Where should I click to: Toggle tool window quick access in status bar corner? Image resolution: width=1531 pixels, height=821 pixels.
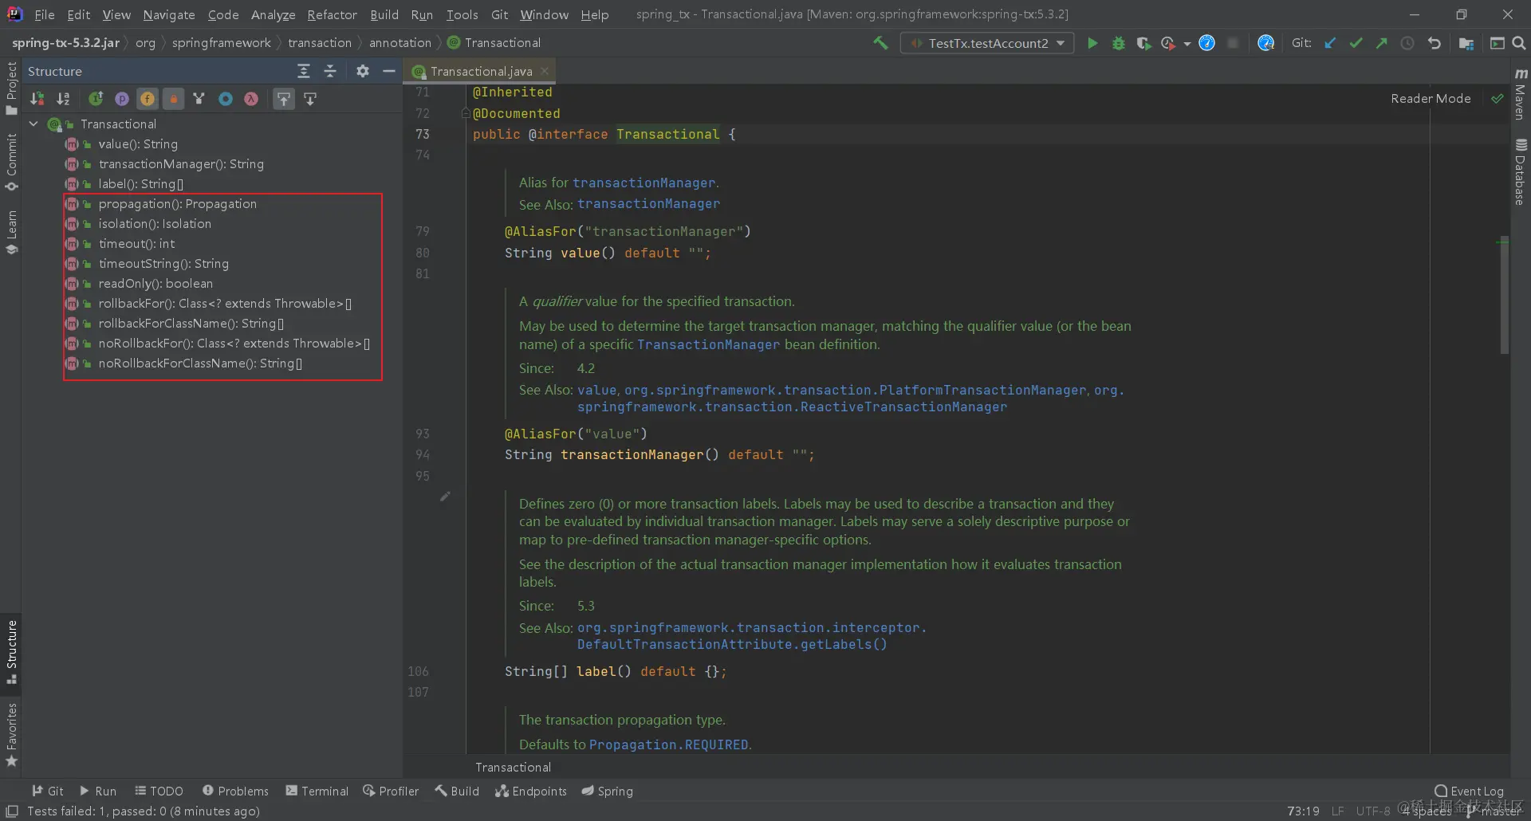tap(12, 811)
